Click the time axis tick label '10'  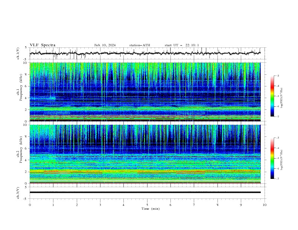click(x=265, y=205)
